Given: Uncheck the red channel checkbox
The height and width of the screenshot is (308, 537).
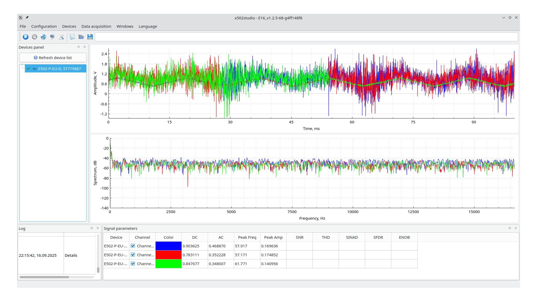Looking at the screenshot, I should [133, 255].
